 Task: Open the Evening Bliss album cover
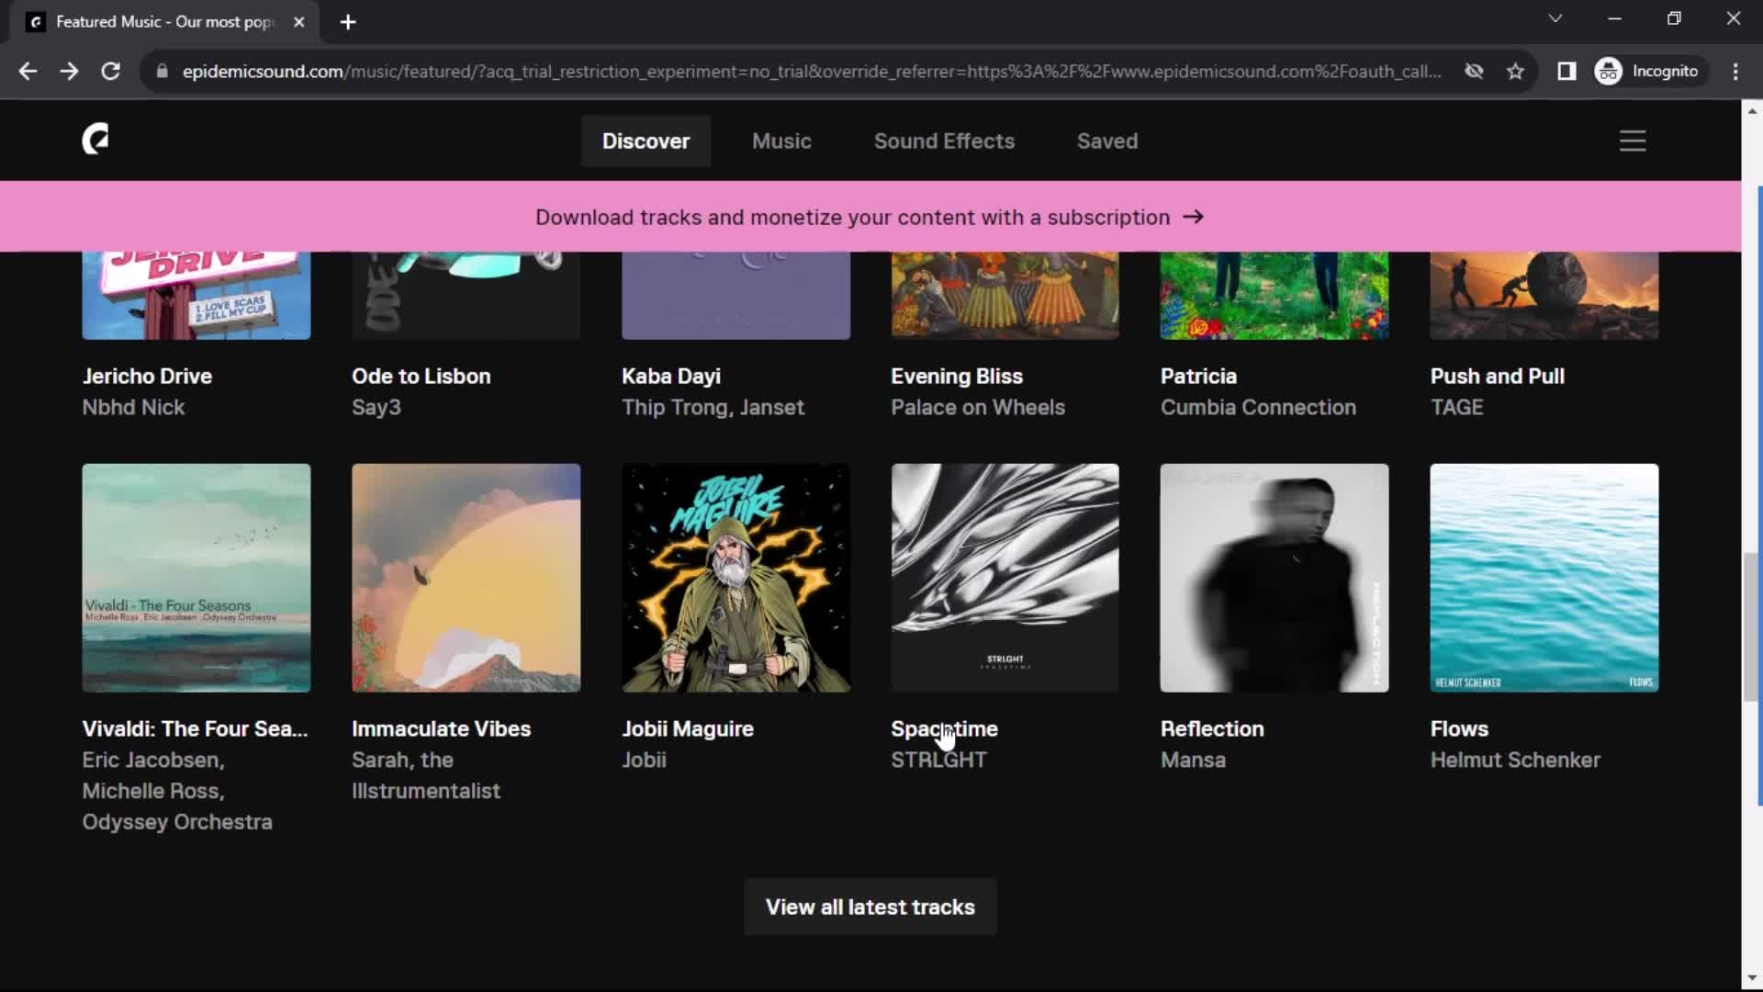point(1005,296)
